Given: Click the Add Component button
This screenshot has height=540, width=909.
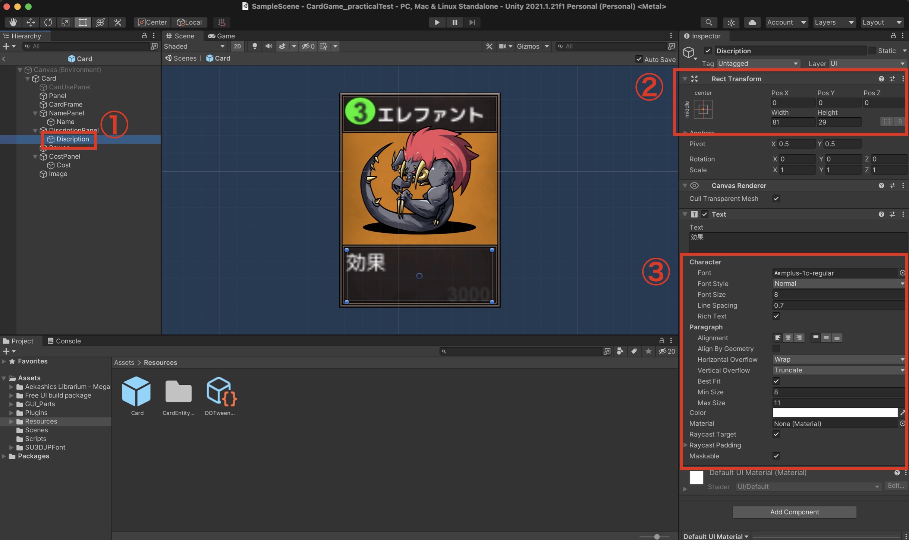Looking at the screenshot, I should (x=794, y=512).
